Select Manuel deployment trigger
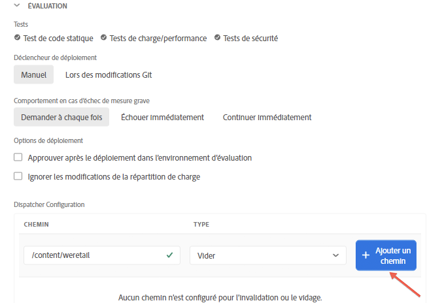Viewport: 442px width, 303px height. pos(33,74)
